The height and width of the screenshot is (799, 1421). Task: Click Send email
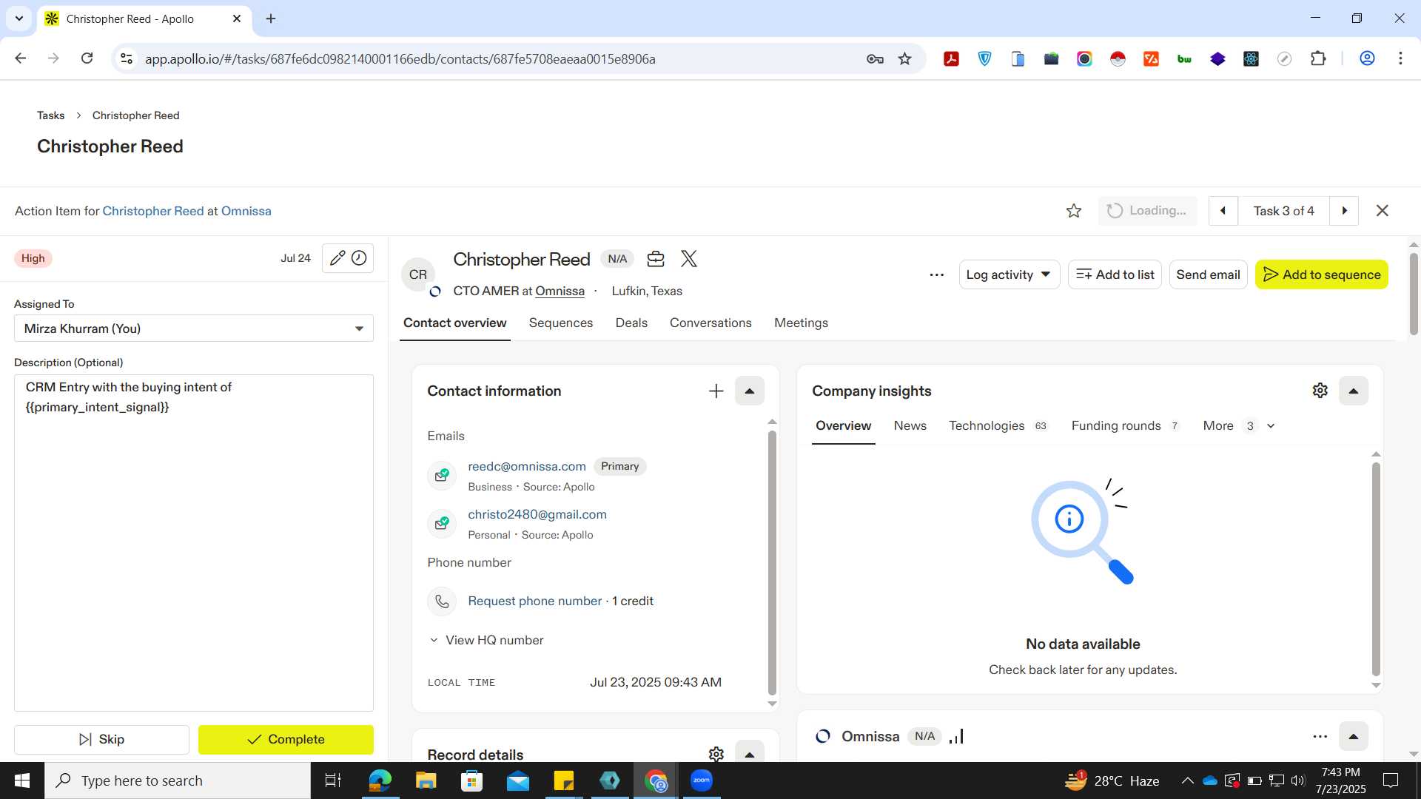coord(1208,274)
